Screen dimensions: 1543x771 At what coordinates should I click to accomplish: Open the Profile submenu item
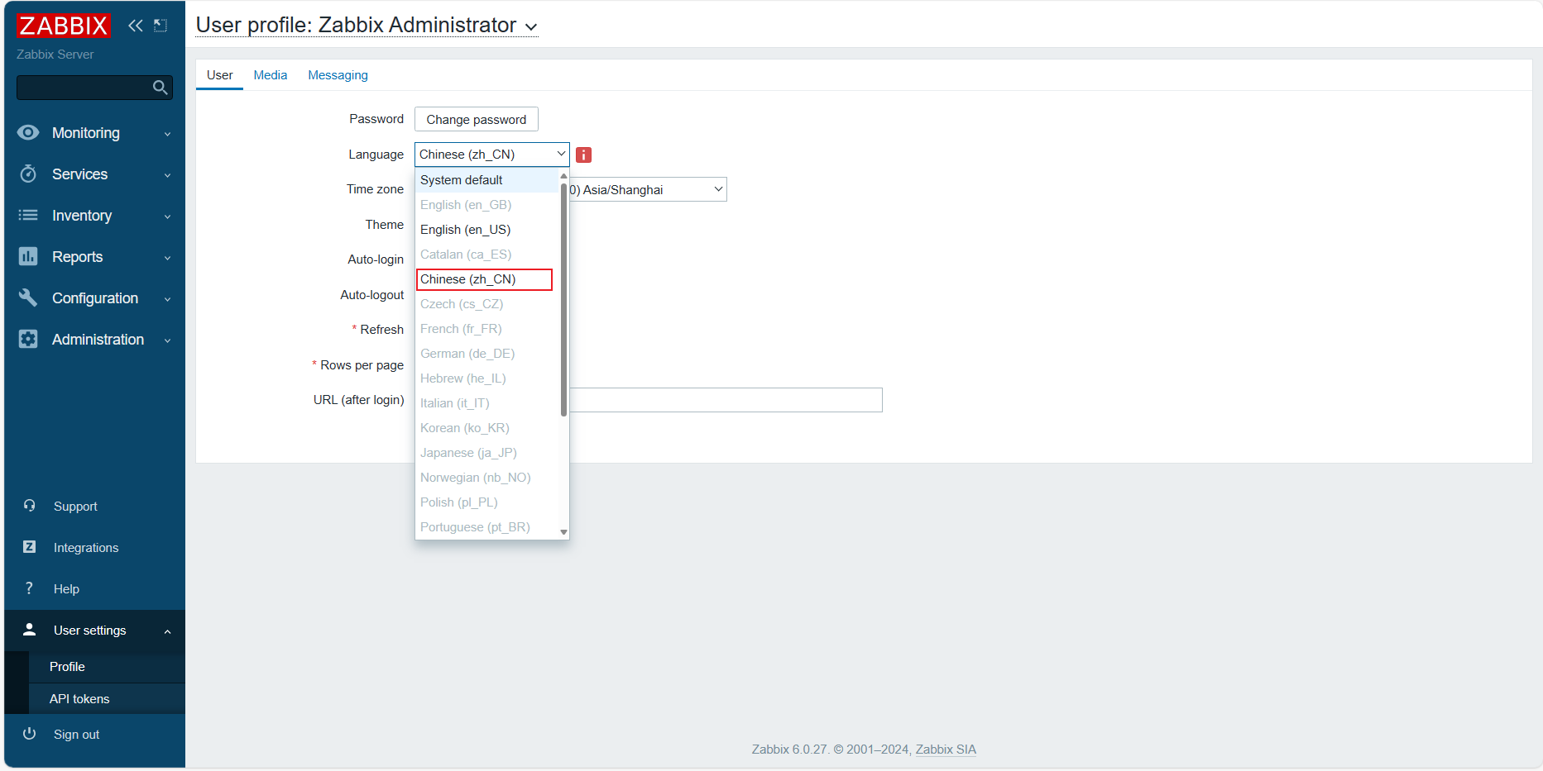coord(107,667)
